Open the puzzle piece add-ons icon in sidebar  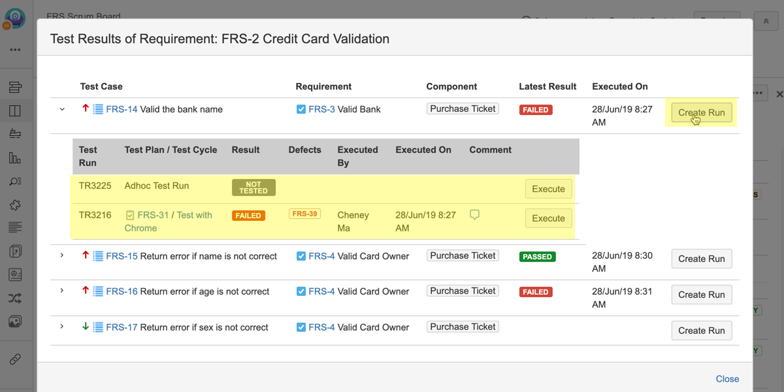[15, 204]
